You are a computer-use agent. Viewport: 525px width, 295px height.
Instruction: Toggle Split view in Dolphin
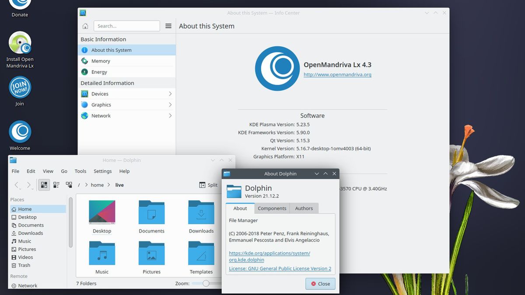[x=209, y=185]
